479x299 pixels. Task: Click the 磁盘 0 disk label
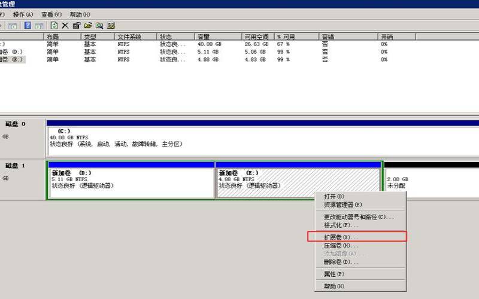click(x=16, y=124)
